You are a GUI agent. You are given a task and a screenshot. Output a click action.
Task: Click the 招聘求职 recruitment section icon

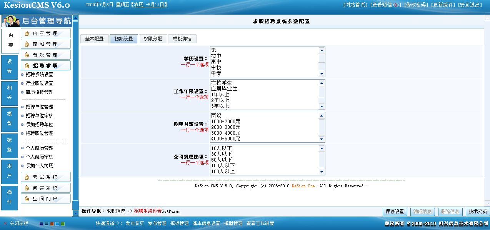pos(27,65)
